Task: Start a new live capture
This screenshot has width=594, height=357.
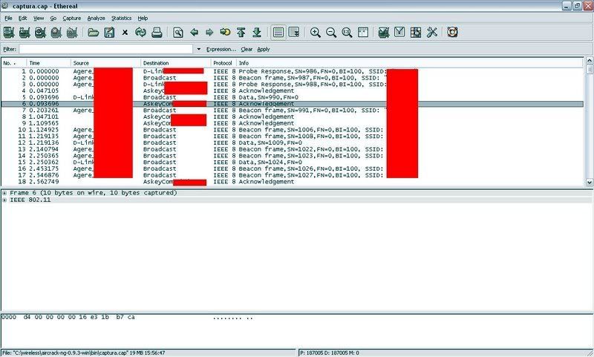Action: [41, 33]
